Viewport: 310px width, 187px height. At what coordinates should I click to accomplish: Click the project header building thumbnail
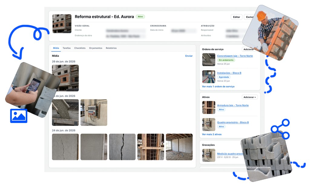click(62, 24)
